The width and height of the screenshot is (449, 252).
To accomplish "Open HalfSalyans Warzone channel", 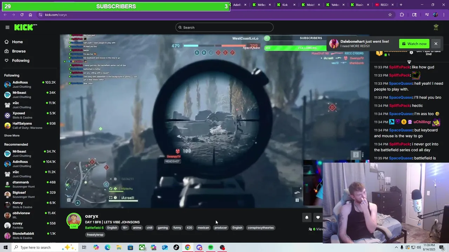I will [x=29, y=125].
